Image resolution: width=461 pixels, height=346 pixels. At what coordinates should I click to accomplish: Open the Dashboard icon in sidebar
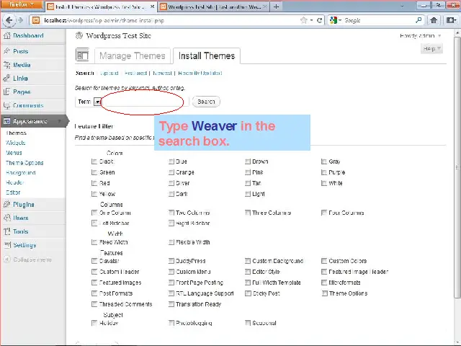6,35
